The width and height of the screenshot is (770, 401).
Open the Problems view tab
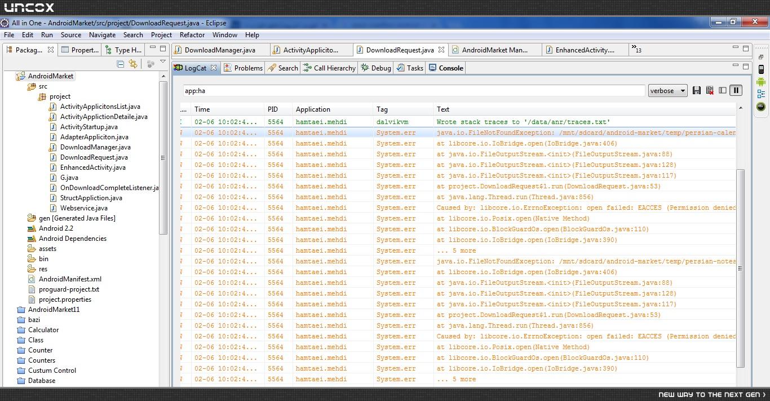(243, 68)
